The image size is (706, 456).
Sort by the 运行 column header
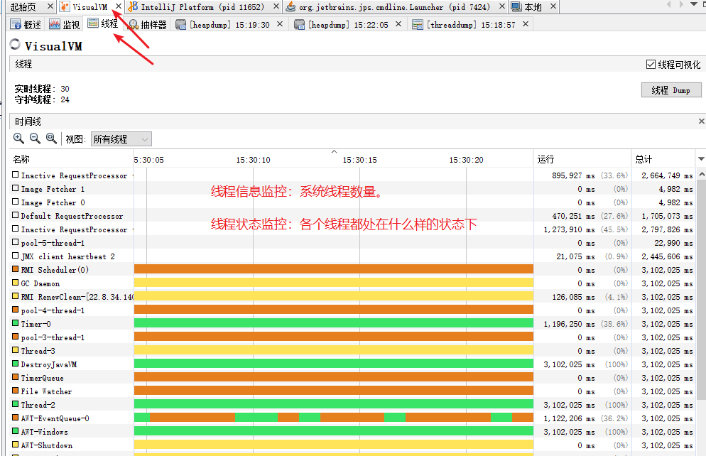[x=582, y=159]
